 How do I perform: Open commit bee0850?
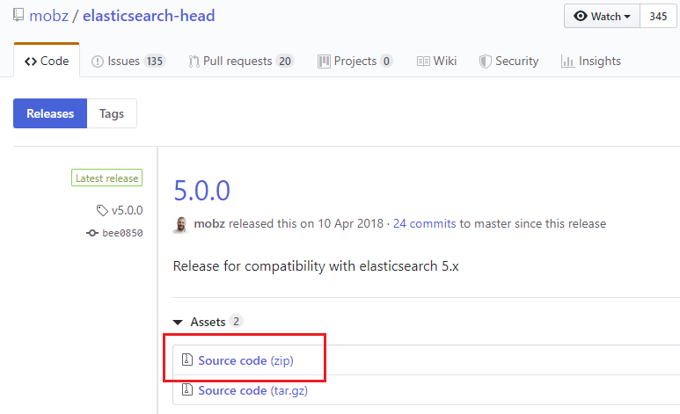[122, 233]
